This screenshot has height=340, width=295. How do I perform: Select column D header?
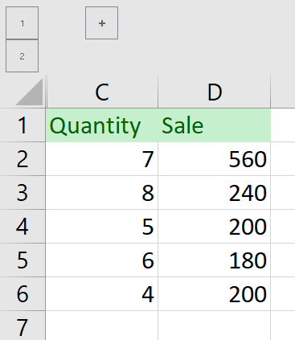pos(215,92)
